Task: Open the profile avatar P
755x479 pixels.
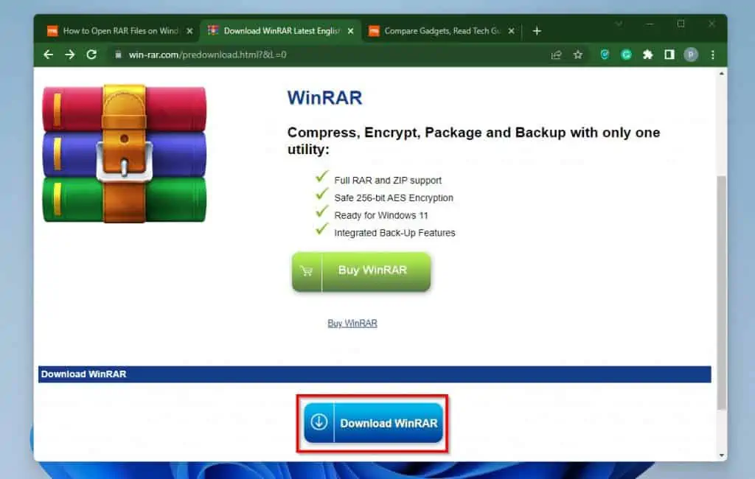Action: point(691,55)
